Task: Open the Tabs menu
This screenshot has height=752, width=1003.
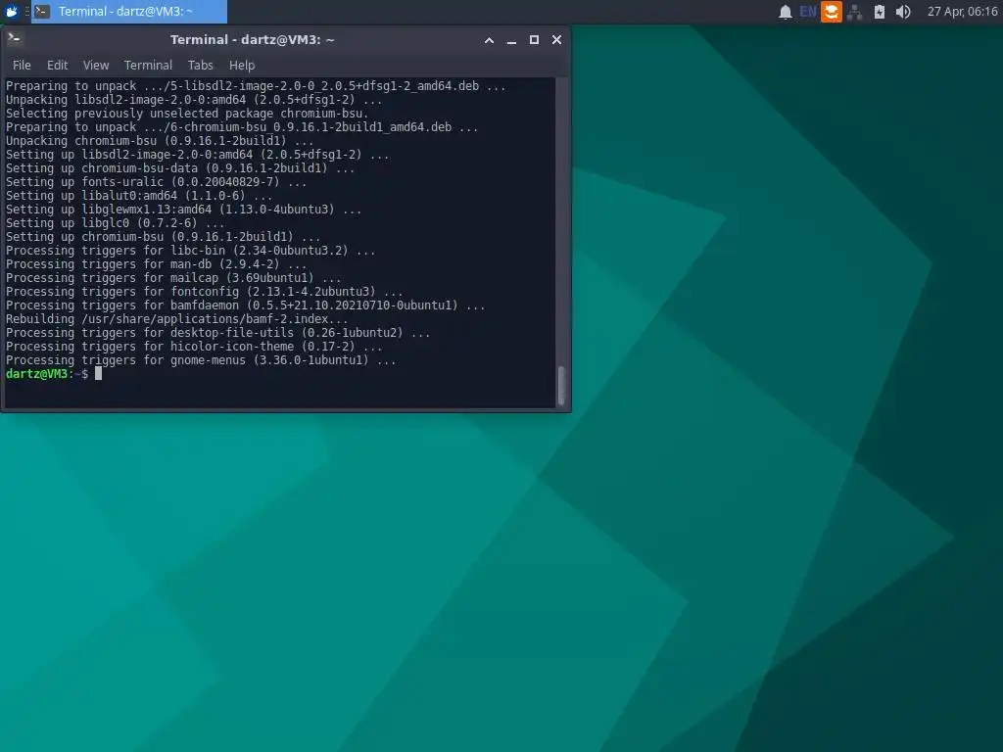Action: click(x=200, y=66)
